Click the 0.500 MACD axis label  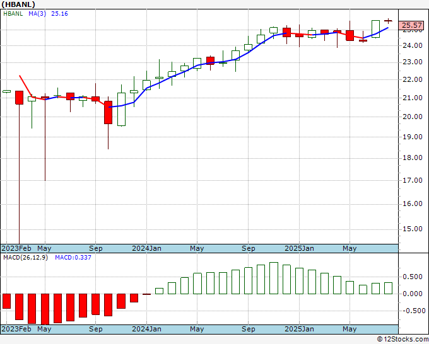pyautogui.click(x=413, y=277)
